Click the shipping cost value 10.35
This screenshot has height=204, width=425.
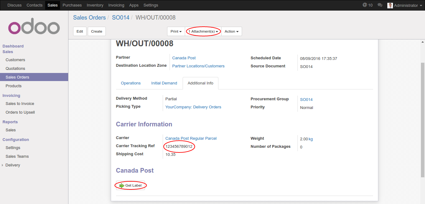point(170,155)
